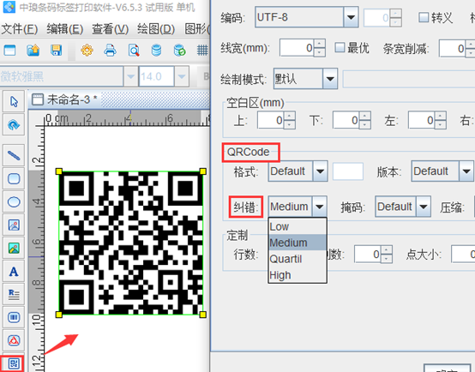This screenshot has height=372, width=475.
Task: Choose Quartil error correction level
Action: coord(298,259)
